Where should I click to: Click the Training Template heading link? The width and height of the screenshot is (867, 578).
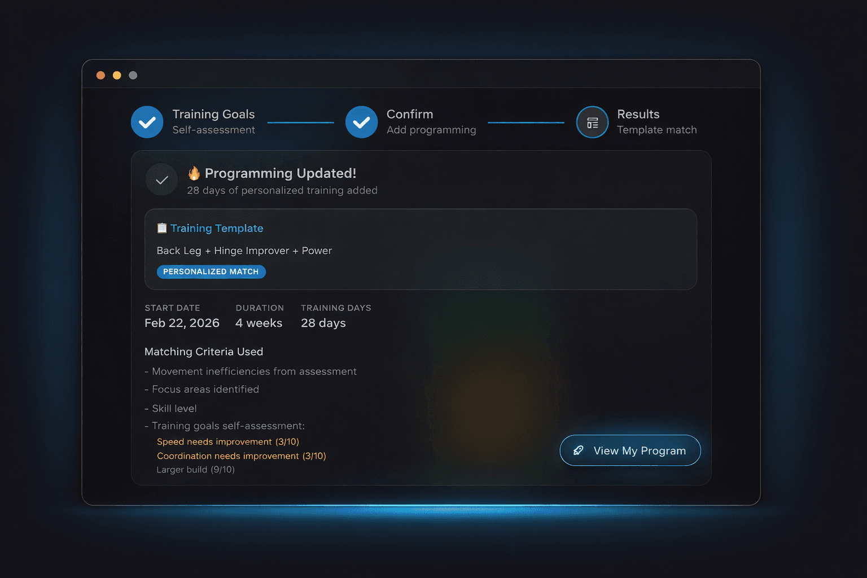[x=217, y=228]
